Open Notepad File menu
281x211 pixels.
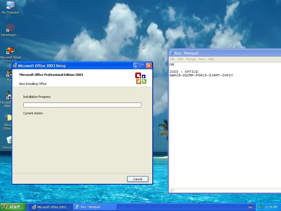point(172,59)
